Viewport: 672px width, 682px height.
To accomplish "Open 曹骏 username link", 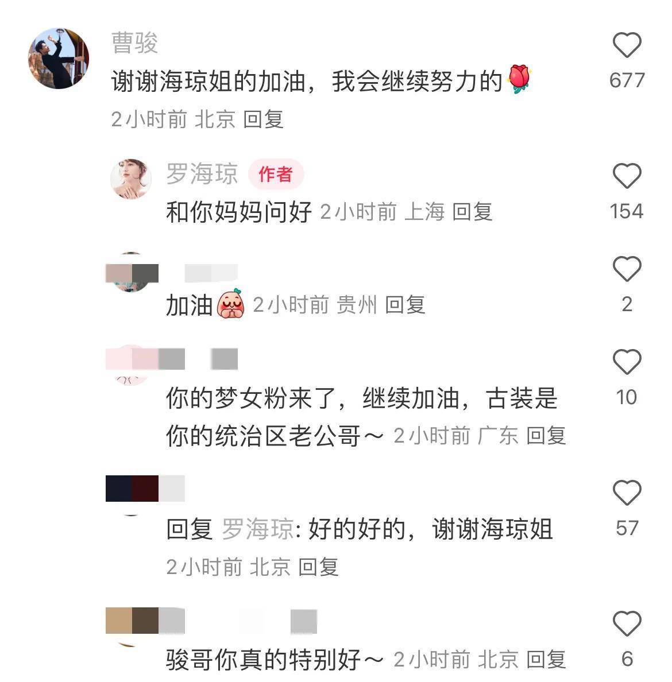I will 134,42.
